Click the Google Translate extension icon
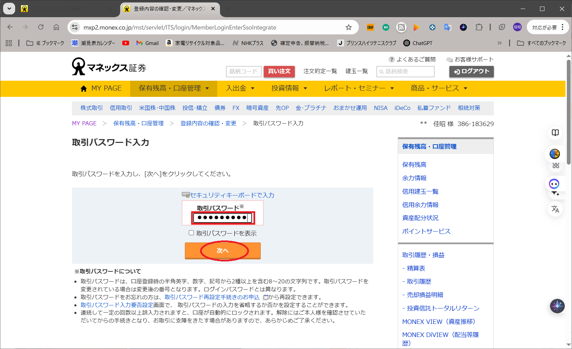The image size is (572, 349). [447, 27]
